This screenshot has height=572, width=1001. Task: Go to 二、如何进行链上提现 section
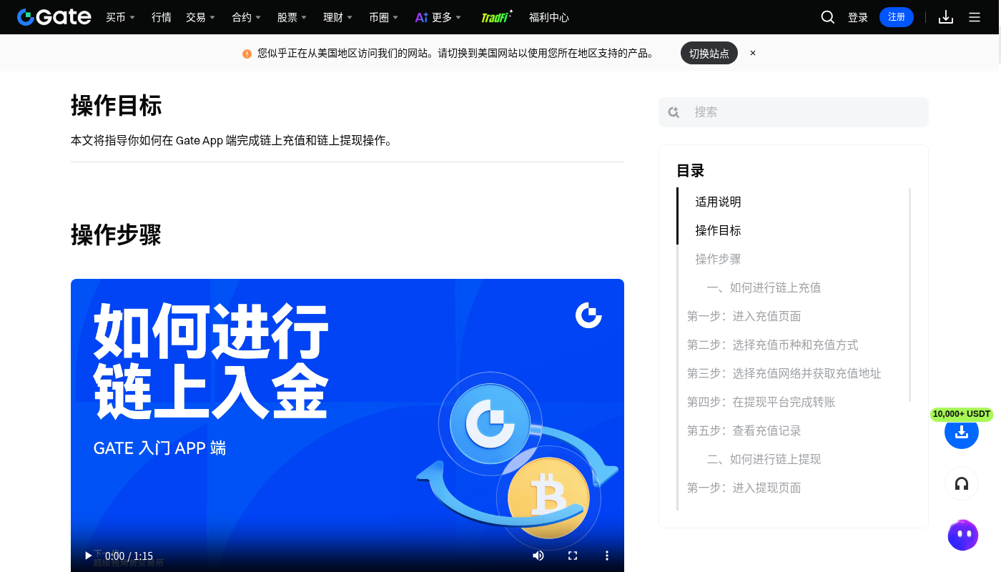point(764,459)
